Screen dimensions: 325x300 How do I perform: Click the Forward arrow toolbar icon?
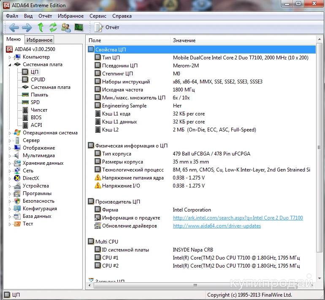tap(27, 28)
